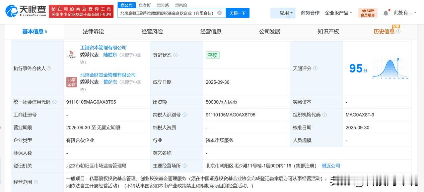Viewport: 424px width, 192px height.
Task: Click help icon next to 纳税人识别号
Action: click(x=184, y=115)
